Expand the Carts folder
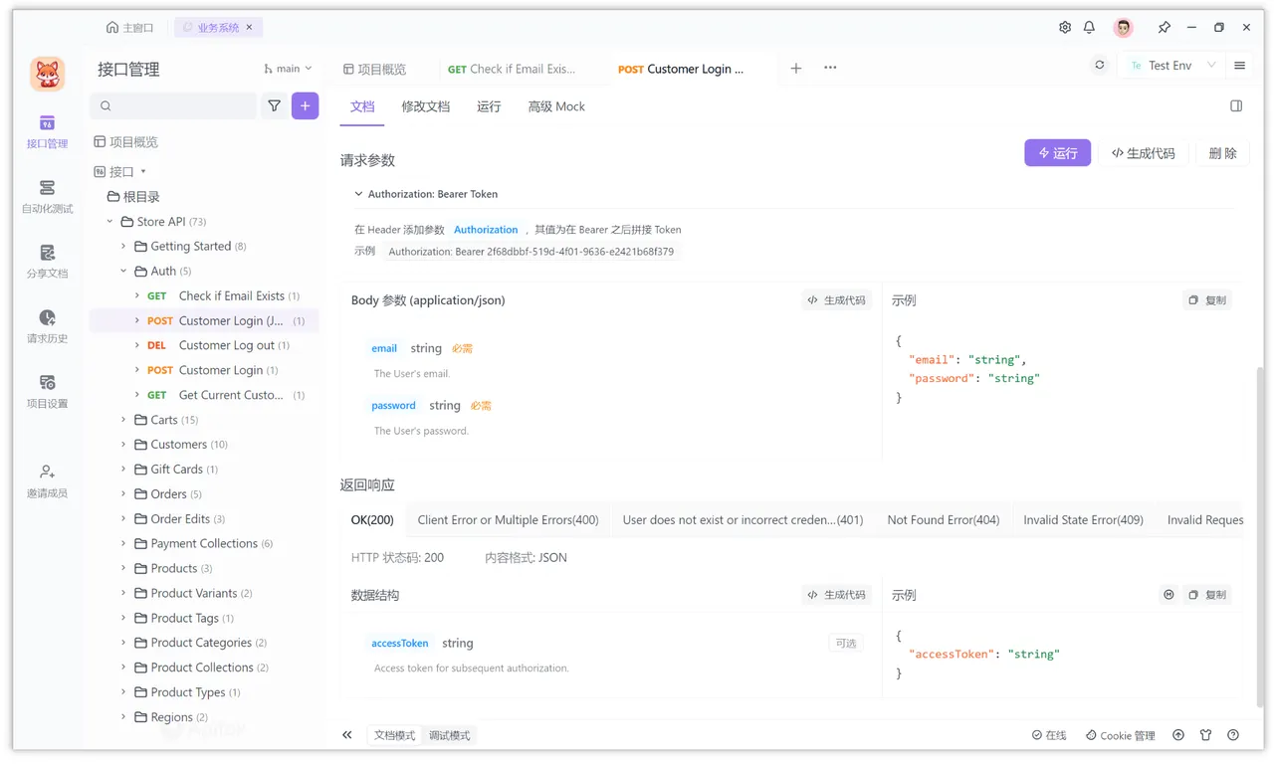Viewport: 1274px width, 764px height. pyautogui.click(x=124, y=420)
